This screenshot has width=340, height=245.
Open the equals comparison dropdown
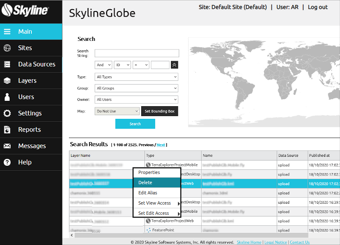coord(141,65)
